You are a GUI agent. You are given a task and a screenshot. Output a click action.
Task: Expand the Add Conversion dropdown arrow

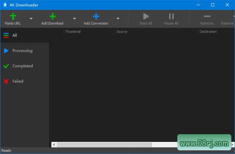pos(118,18)
